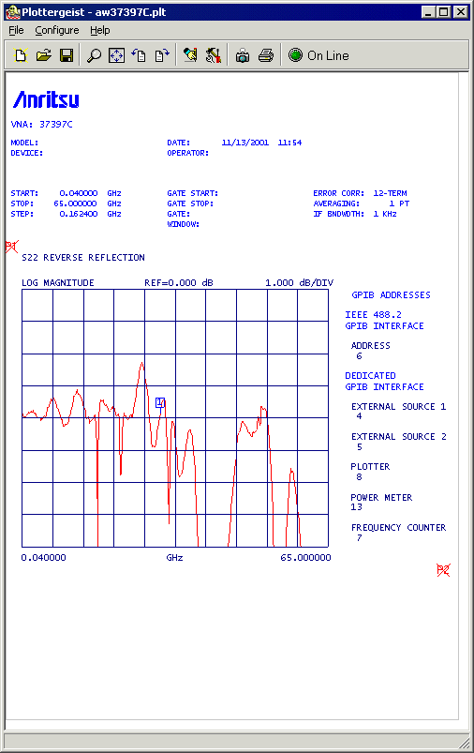Open the File menu
The height and width of the screenshot is (753, 474).
(x=16, y=30)
